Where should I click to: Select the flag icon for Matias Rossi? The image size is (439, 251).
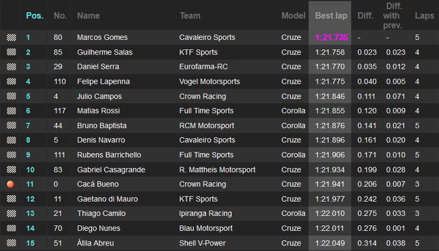point(11,111)
